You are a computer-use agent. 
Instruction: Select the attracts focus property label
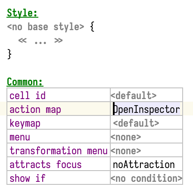(46, 165)
